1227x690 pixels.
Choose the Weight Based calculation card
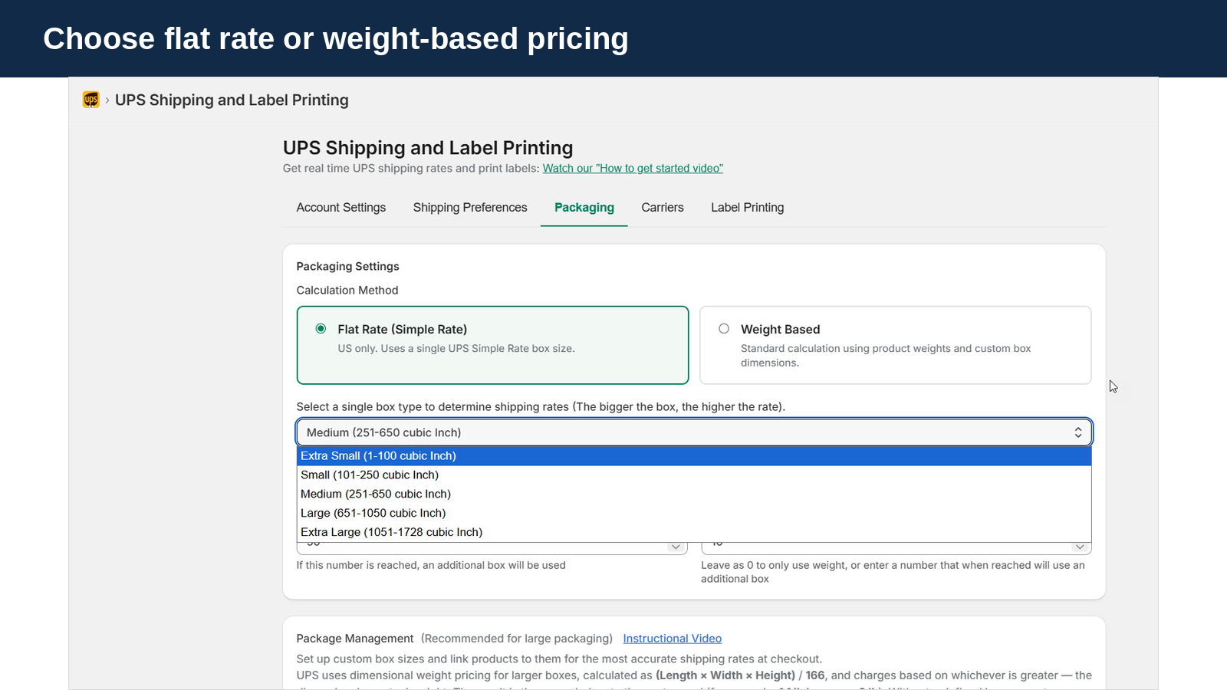pos(895,345)
